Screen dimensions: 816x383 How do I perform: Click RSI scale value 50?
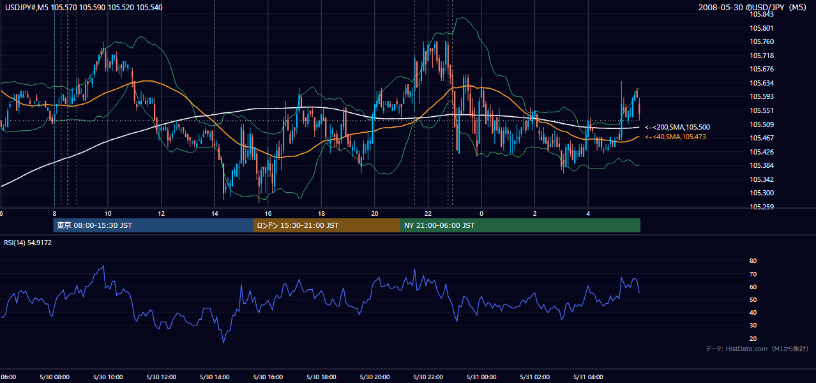[x=753, y=299]
